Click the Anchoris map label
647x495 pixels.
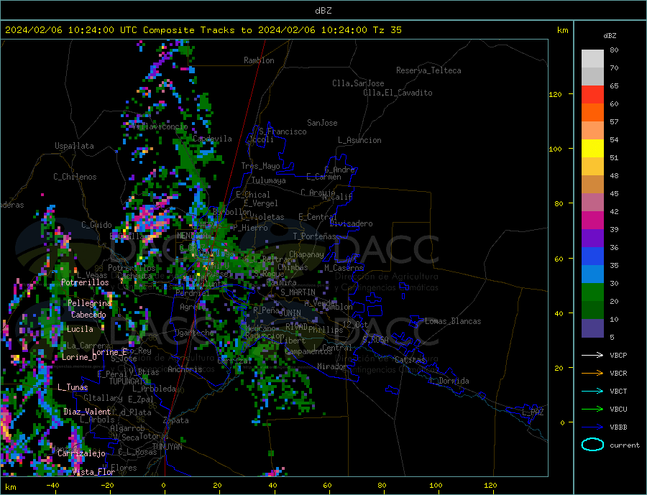click(185, 369)
